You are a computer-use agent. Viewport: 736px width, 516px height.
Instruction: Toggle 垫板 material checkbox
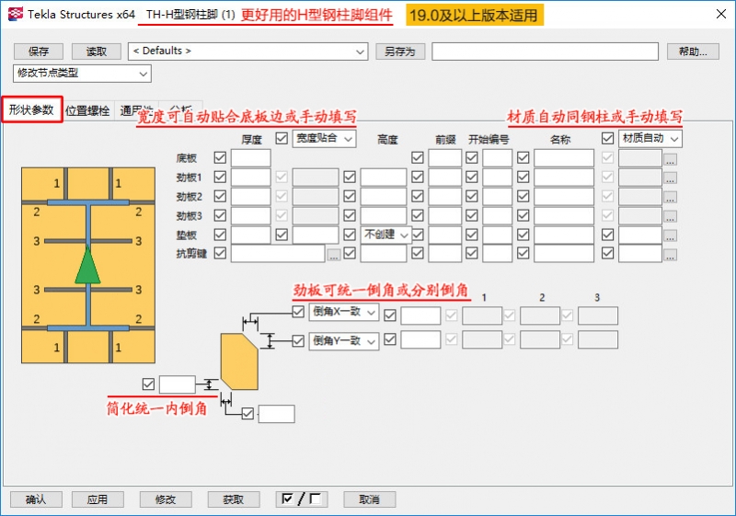click(607, 234)
